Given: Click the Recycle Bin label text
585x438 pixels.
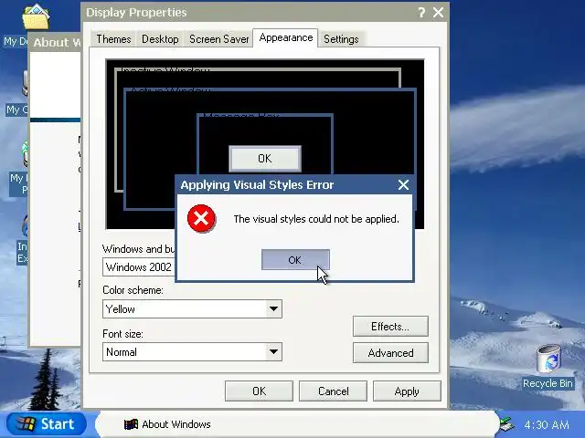Looking at the screenshot, I should (x=548, y=383).
